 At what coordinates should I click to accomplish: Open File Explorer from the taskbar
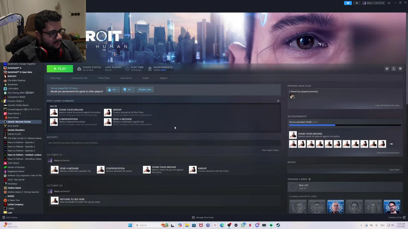(187, 225)
